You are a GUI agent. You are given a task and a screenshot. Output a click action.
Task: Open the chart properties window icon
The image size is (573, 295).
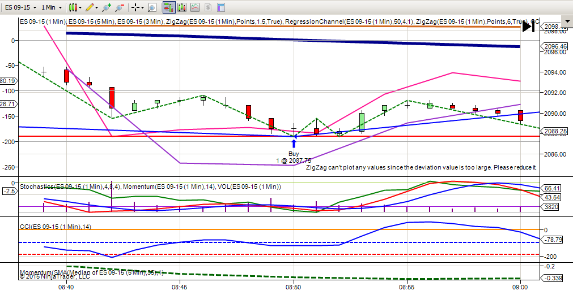coord(220,7)
